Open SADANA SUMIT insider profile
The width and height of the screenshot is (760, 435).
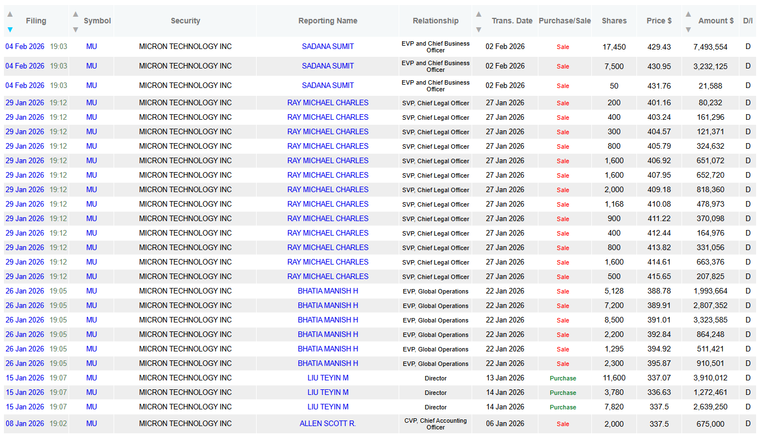pyautogui.click(x=327, y=46)
